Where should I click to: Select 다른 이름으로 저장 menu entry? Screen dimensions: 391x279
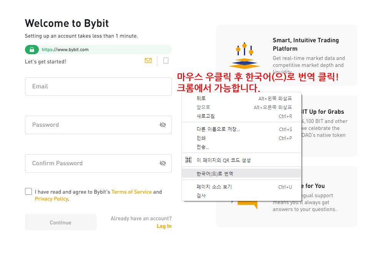pos(241,129)
